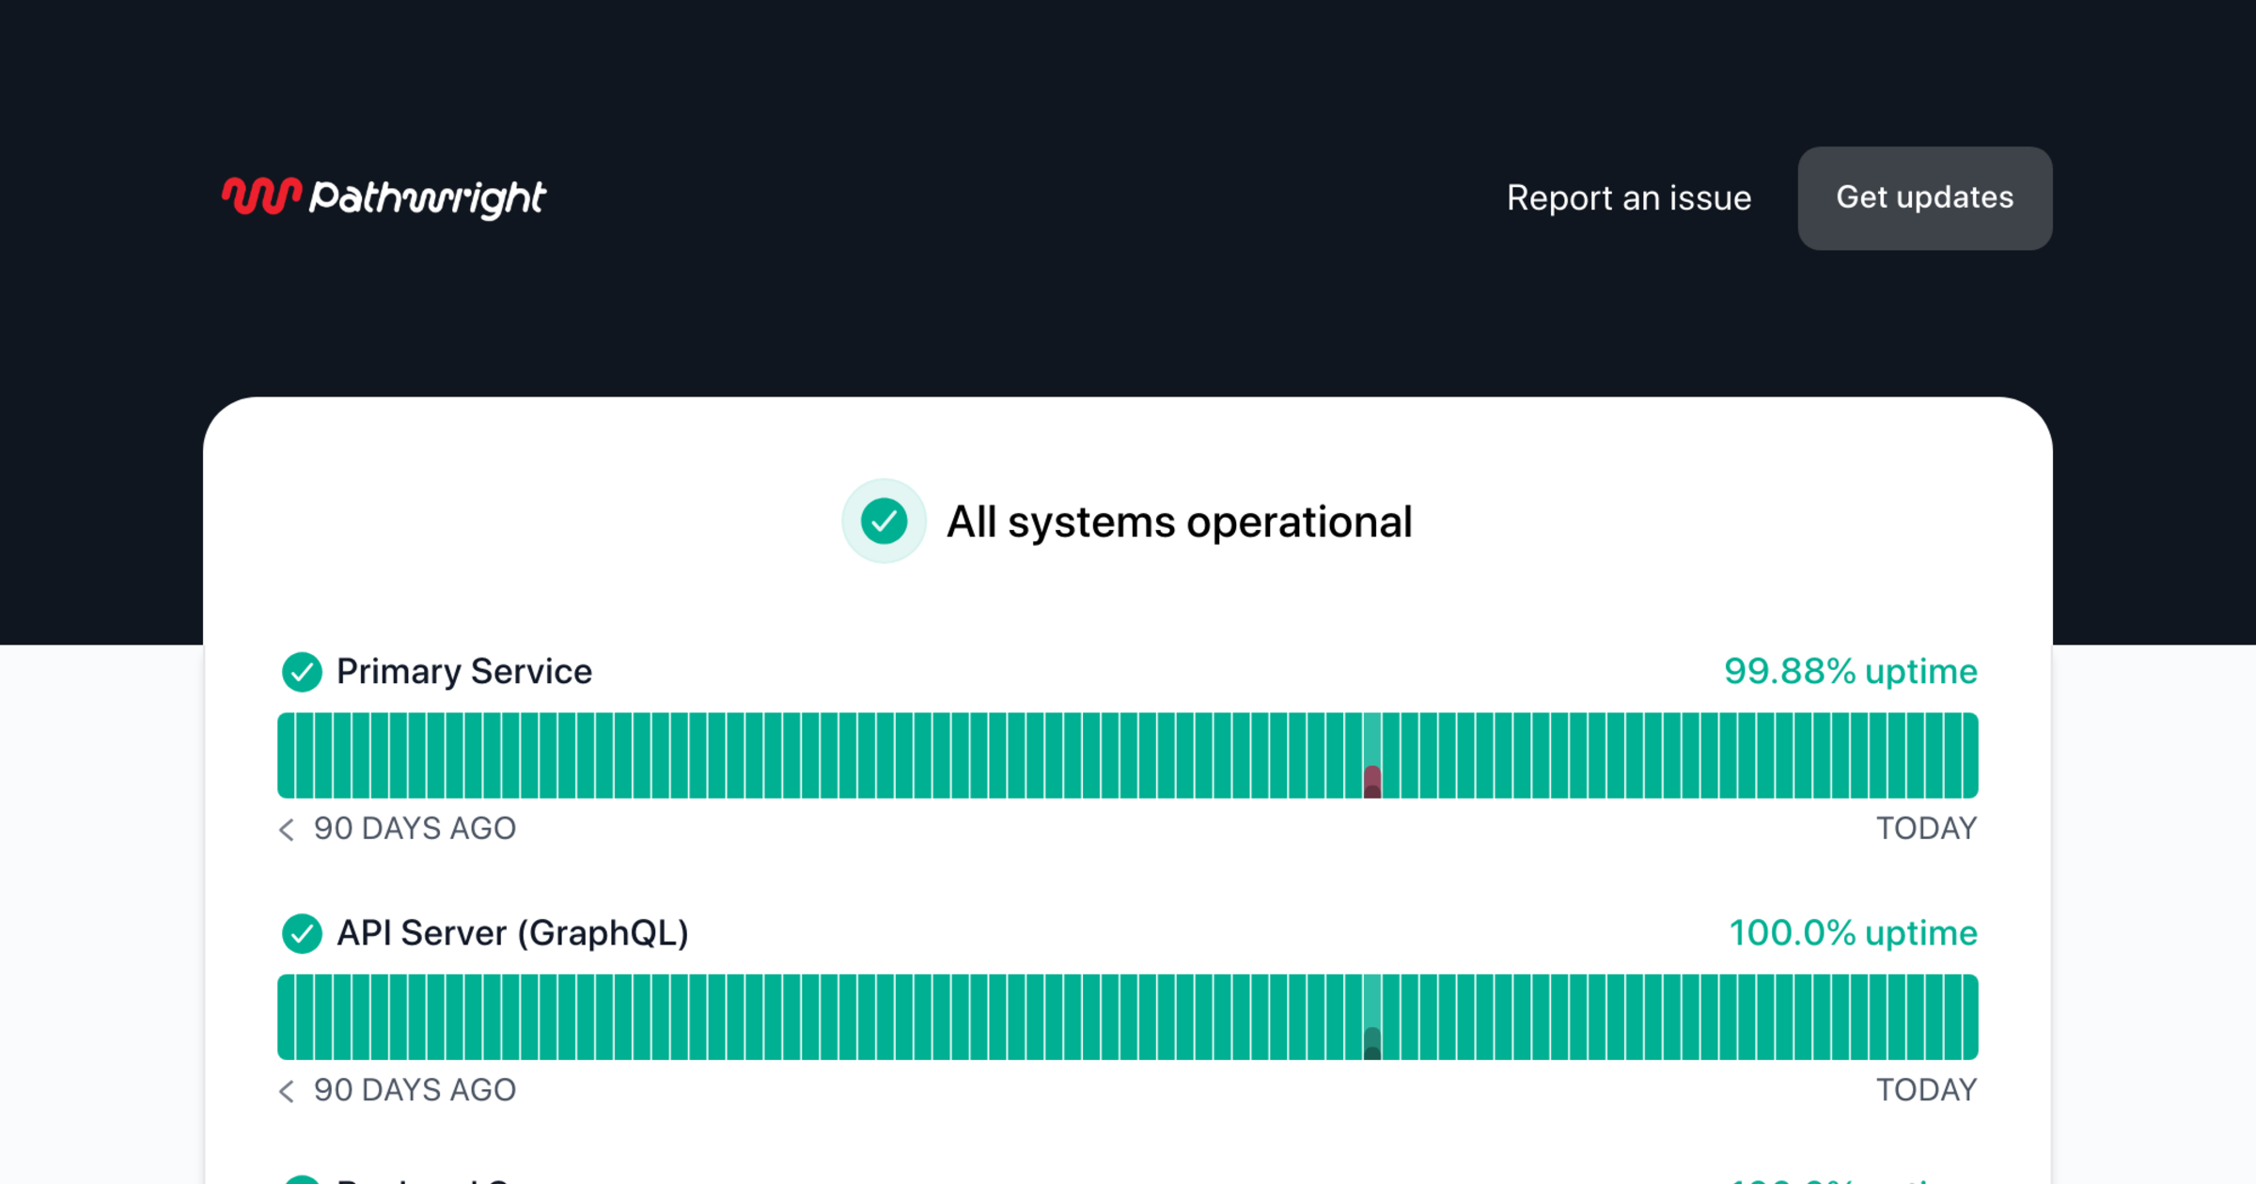Click the last bar of the Primary Service uptime chart
The width and height of the screenshot is (2256, 1184).
click(1969, 756)
